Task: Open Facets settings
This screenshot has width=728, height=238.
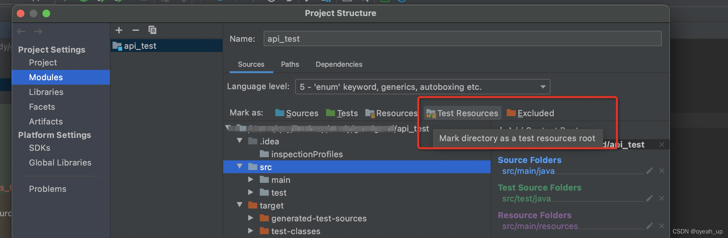Action: [x=42, y=107]
